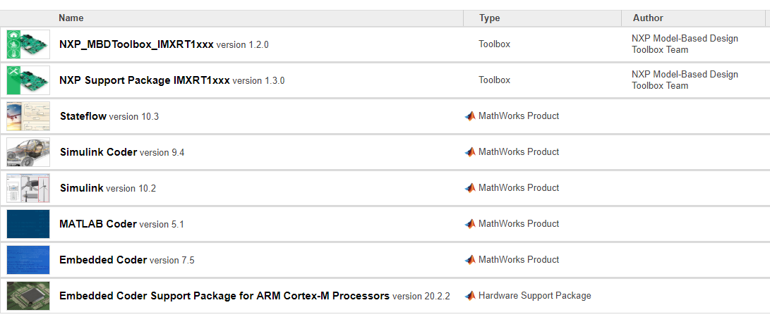This screenshot has height=317, width=770.
Task: Click the MathWorks logo icon beside MATLAB Coder
Action: pyautogui.click(x=470, y=224)
